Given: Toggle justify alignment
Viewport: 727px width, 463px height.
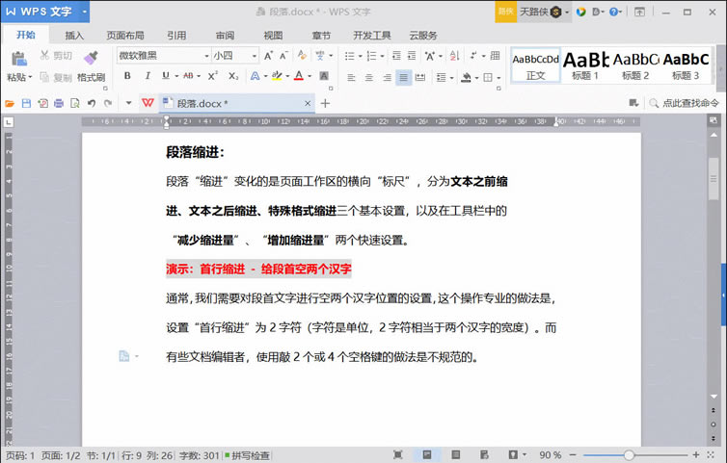Looking at the screenshot, I should click(x=403, y=77).
